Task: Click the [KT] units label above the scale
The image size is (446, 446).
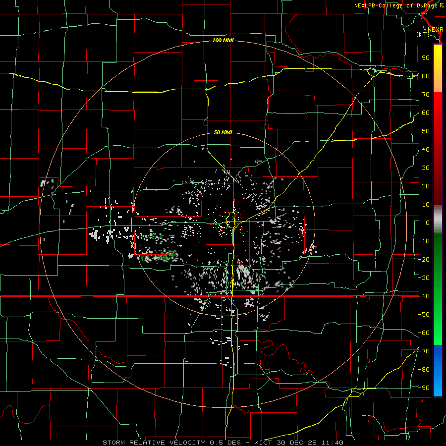Action: click(423, 34)
